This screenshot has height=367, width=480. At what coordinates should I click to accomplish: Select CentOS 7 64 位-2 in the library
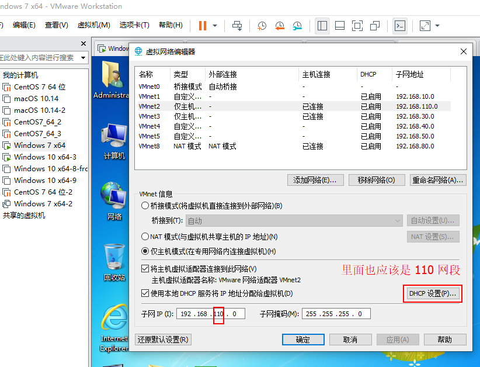click(x=43, y=192)
